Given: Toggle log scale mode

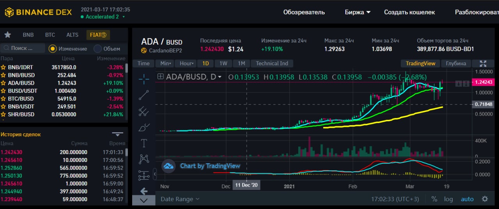Looking at the screenshot, I should 448,199.
